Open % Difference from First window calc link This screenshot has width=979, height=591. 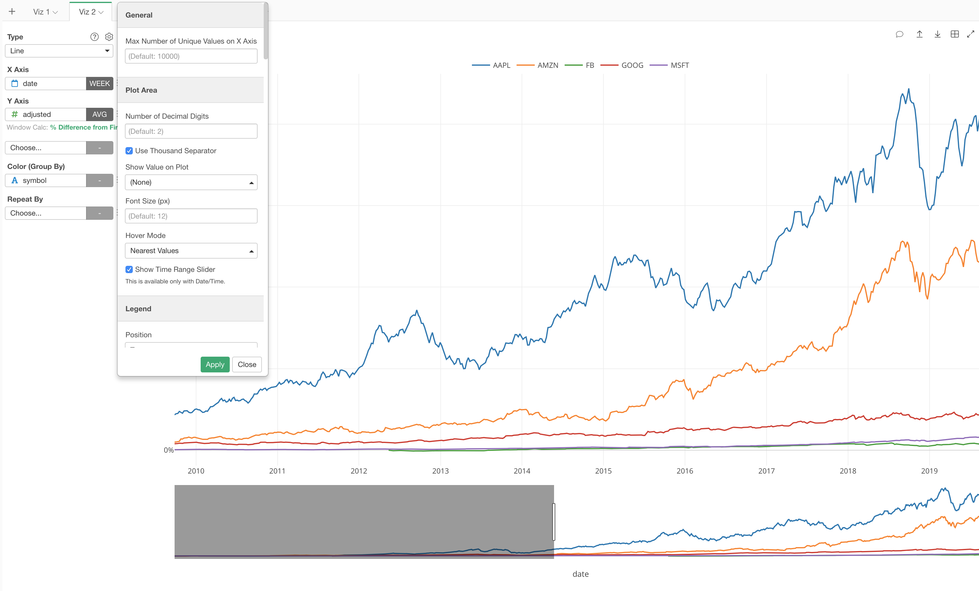[x=83, y=127]
